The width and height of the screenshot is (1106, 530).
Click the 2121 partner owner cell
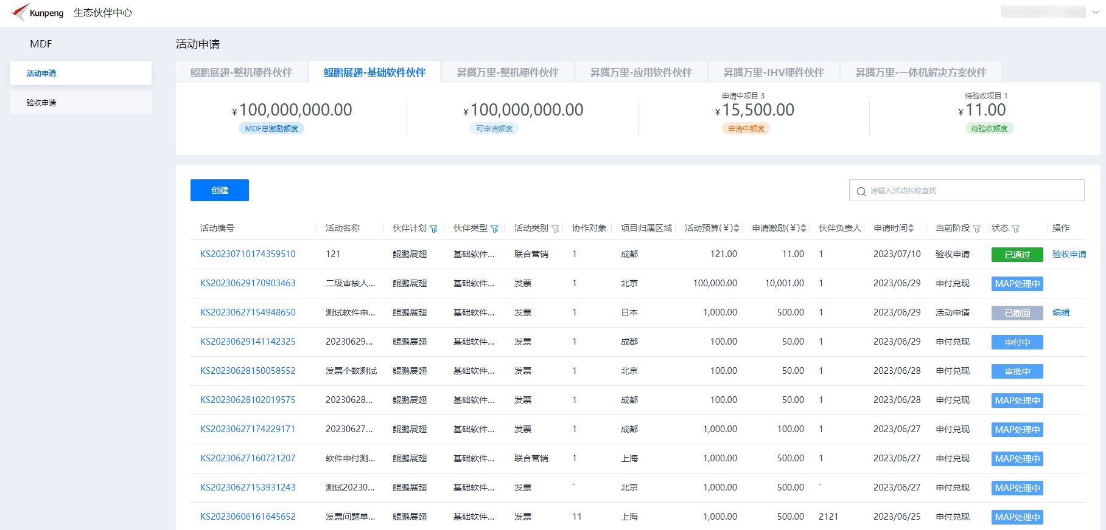pyautogui.click(x=828, y=517)
